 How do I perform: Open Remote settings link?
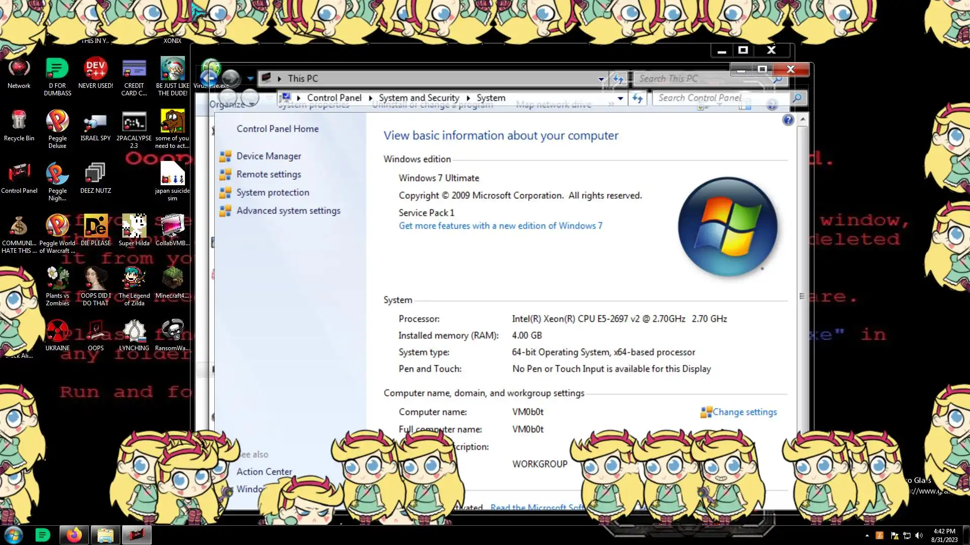268,175
